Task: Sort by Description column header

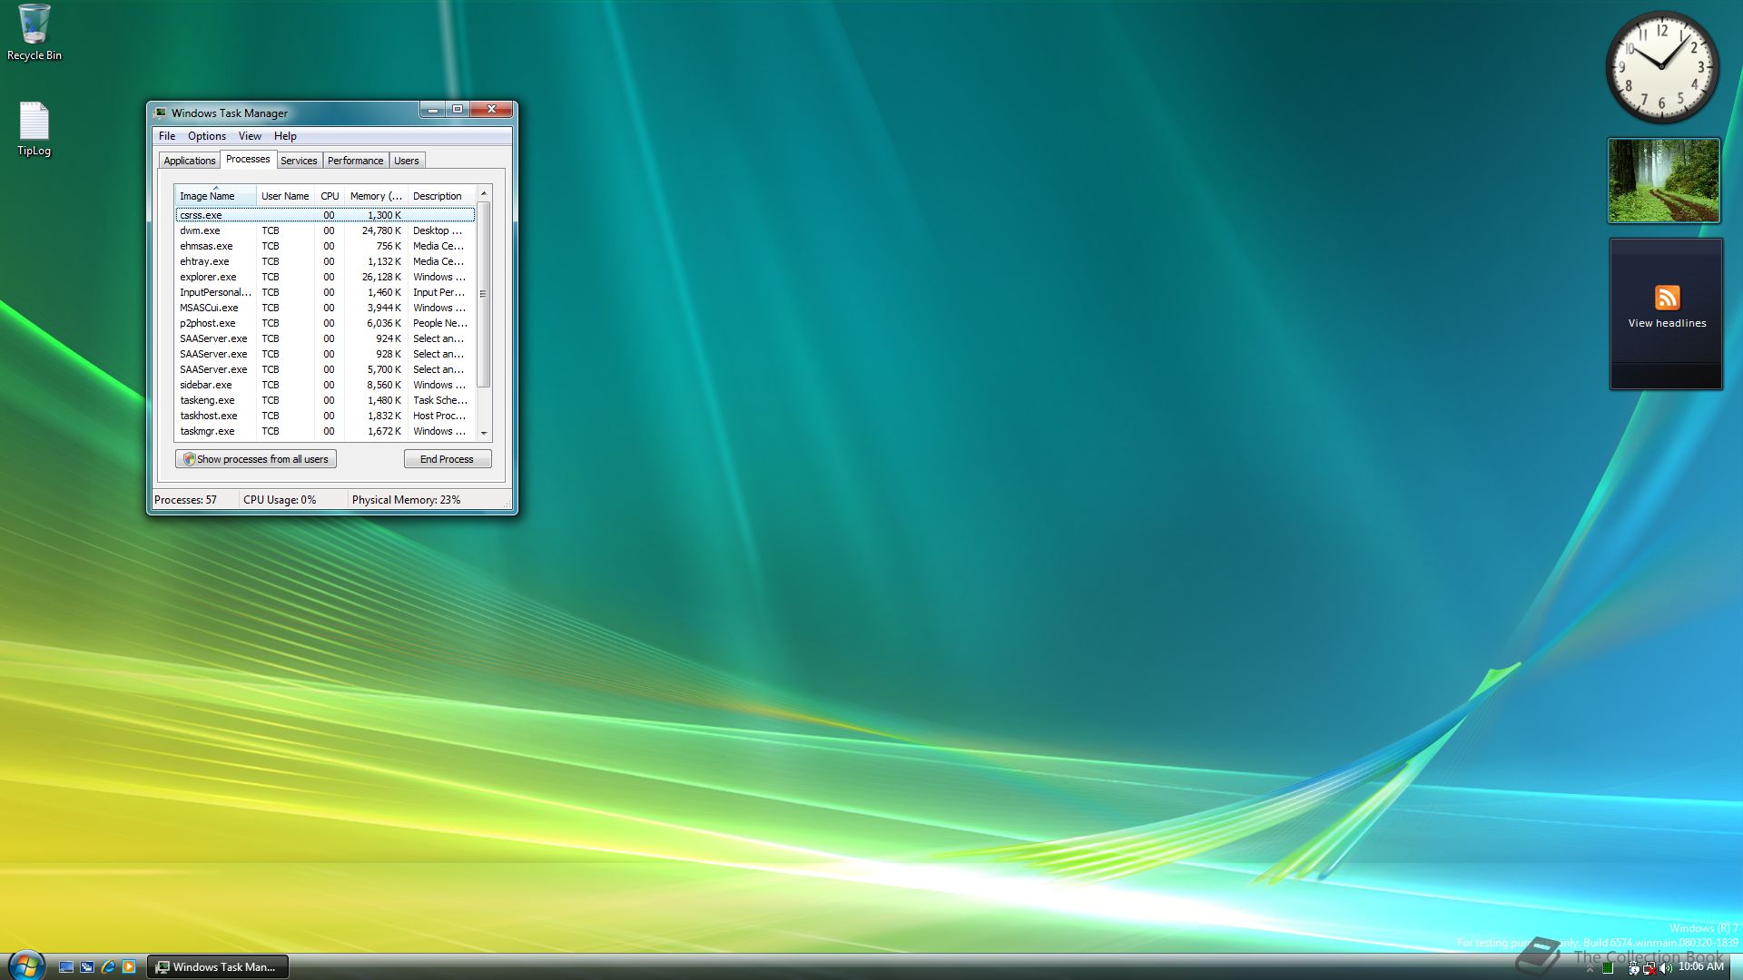Action: click(441, 196)
